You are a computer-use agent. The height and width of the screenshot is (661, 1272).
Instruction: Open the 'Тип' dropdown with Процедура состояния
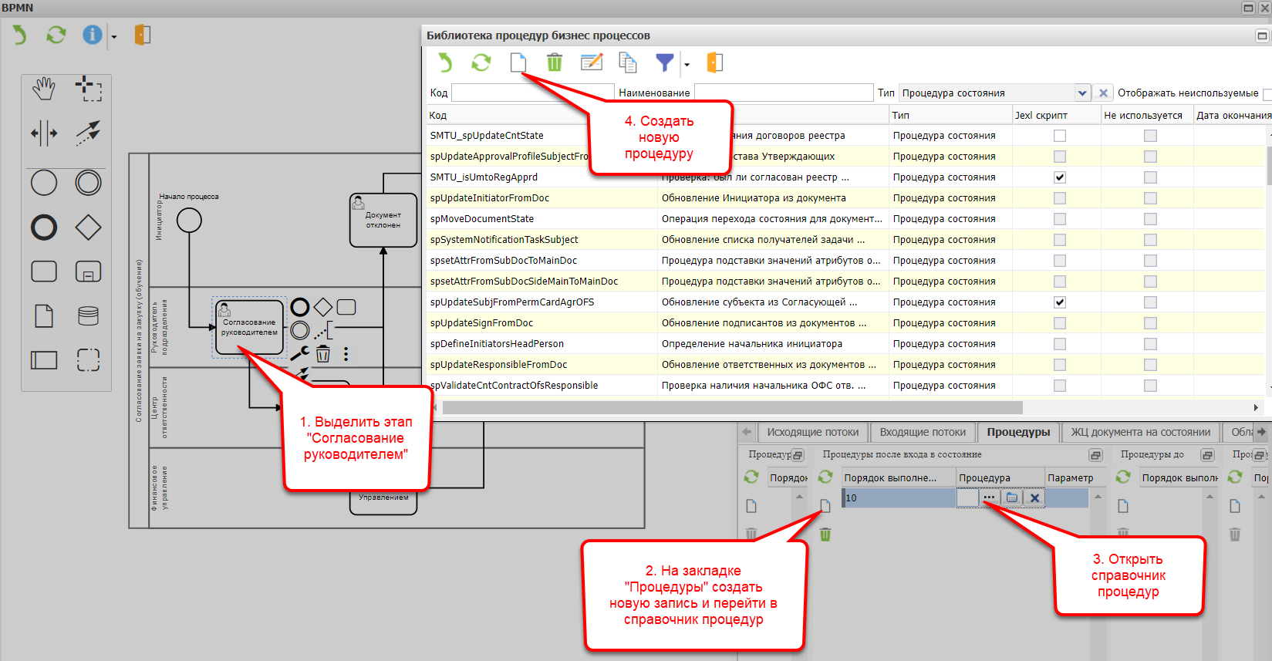point(1082,93)
